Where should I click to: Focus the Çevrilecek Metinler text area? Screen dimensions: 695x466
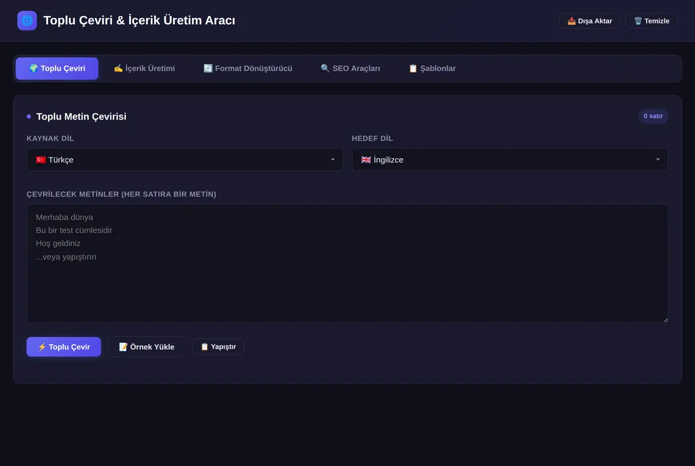[x=348, y=263]
